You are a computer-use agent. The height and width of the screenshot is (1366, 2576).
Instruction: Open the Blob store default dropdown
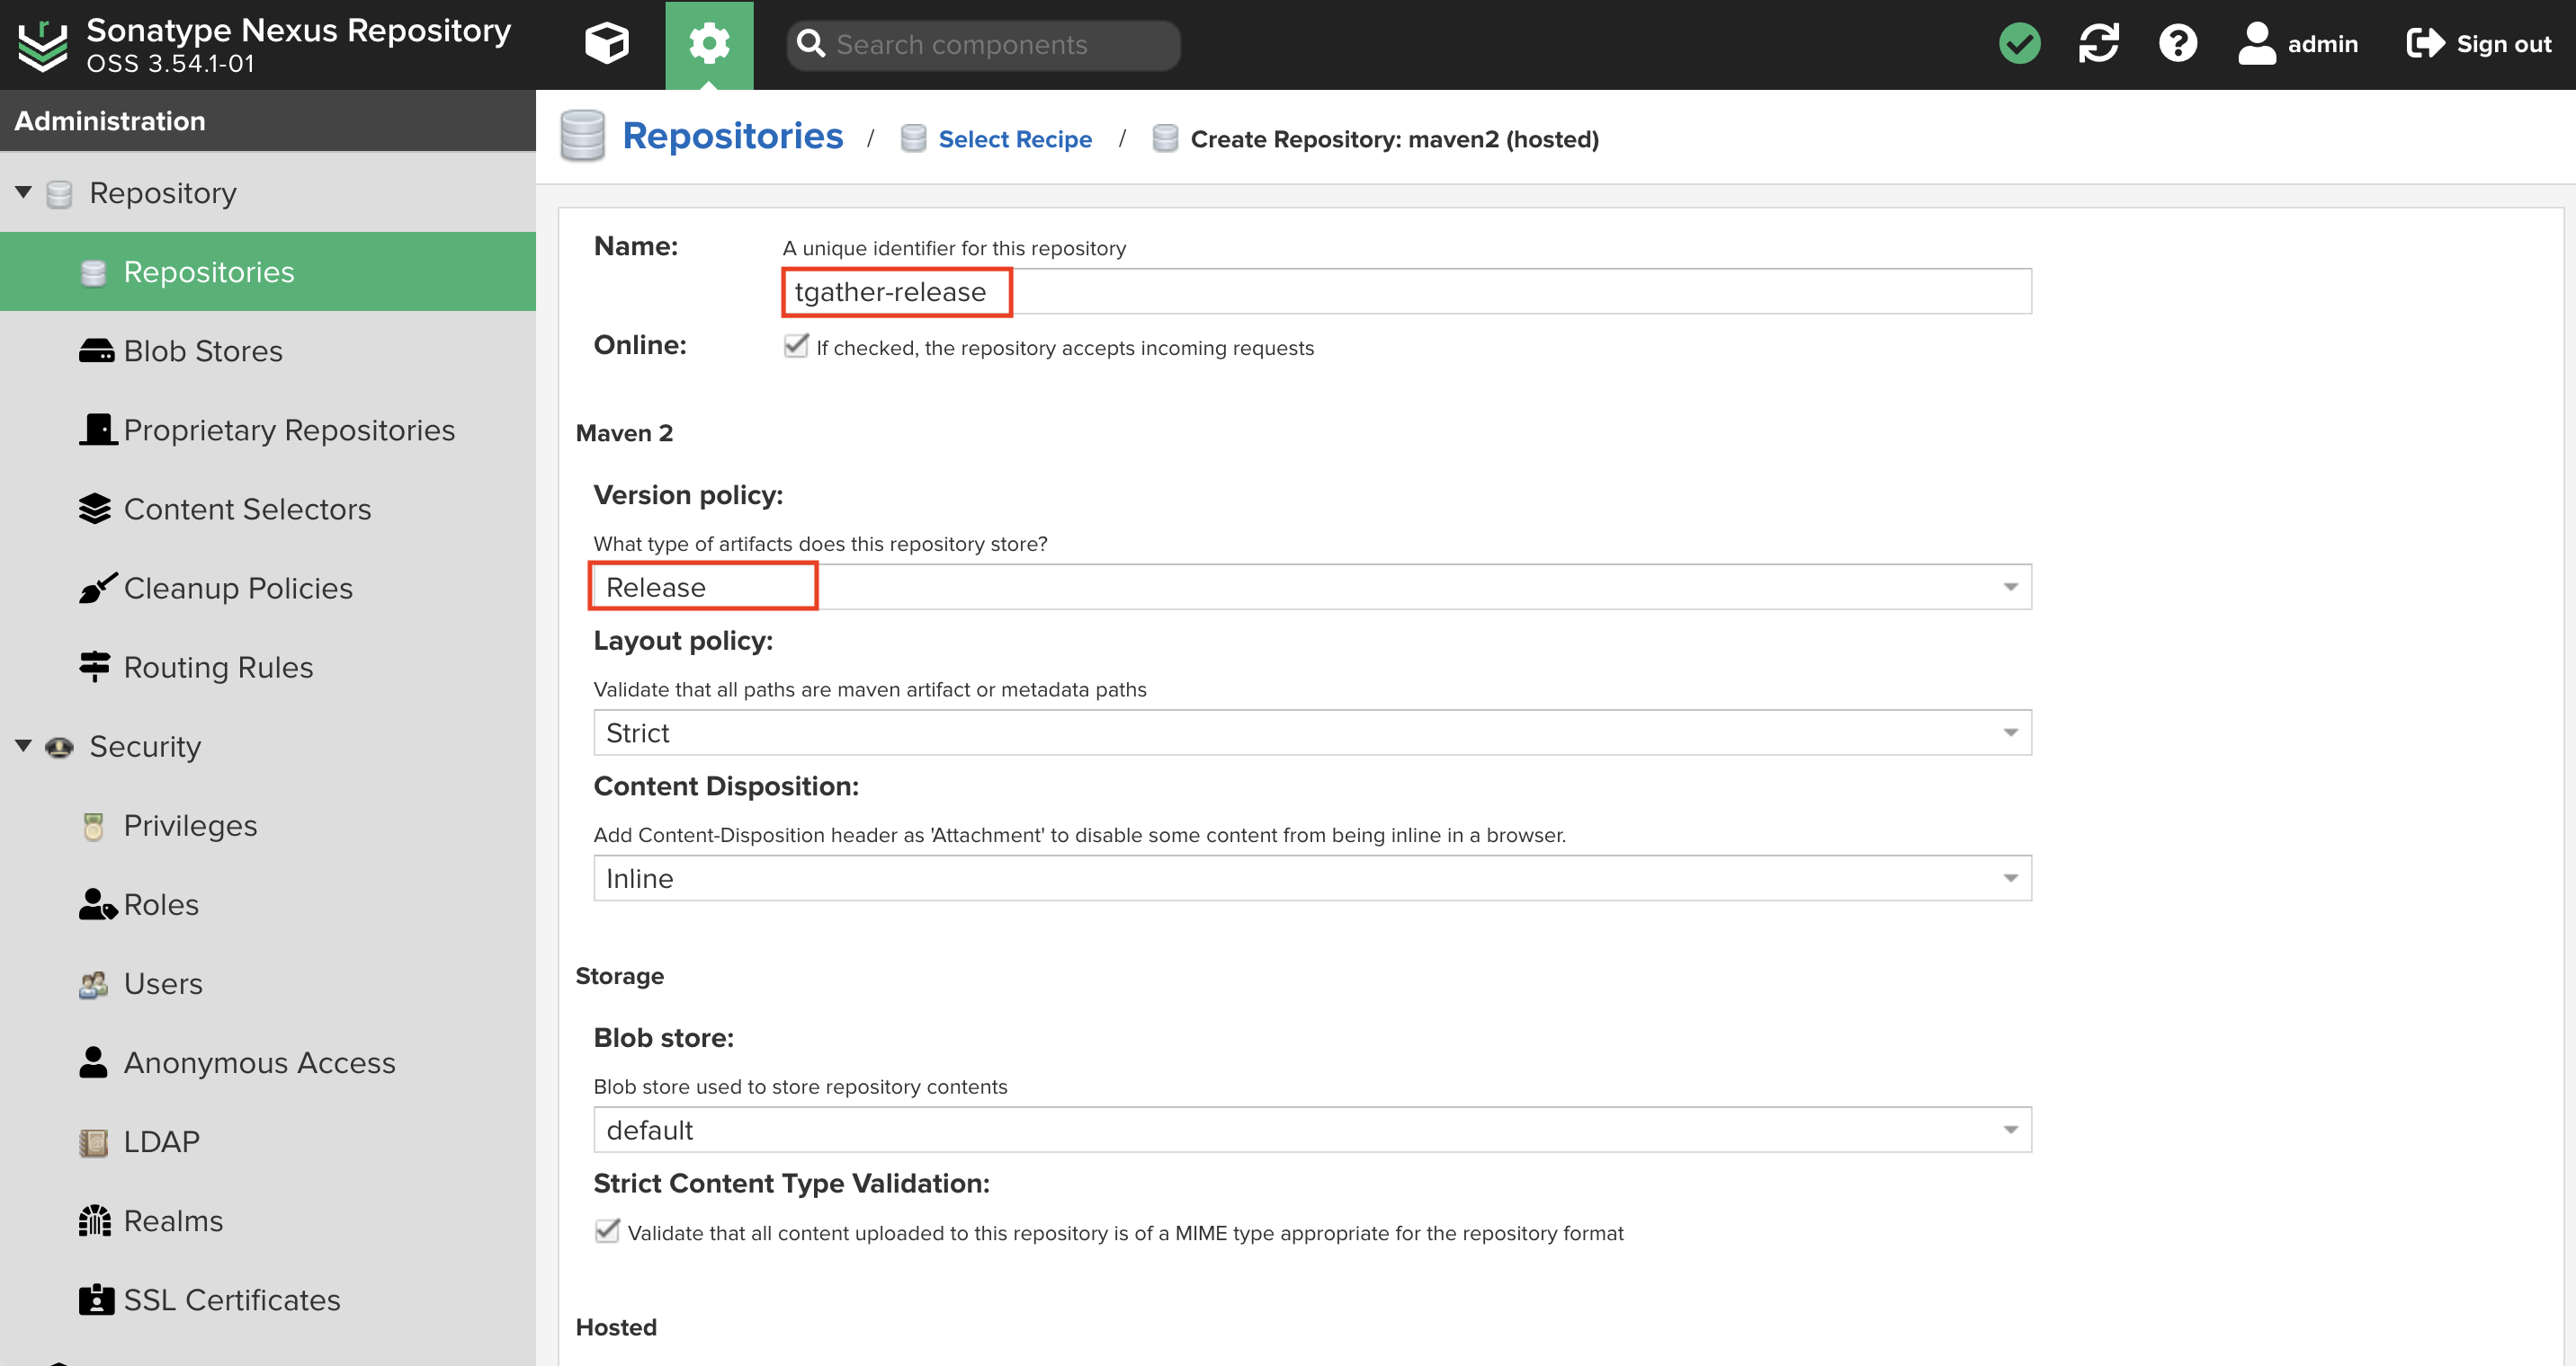click(x=1312, y=1129)
